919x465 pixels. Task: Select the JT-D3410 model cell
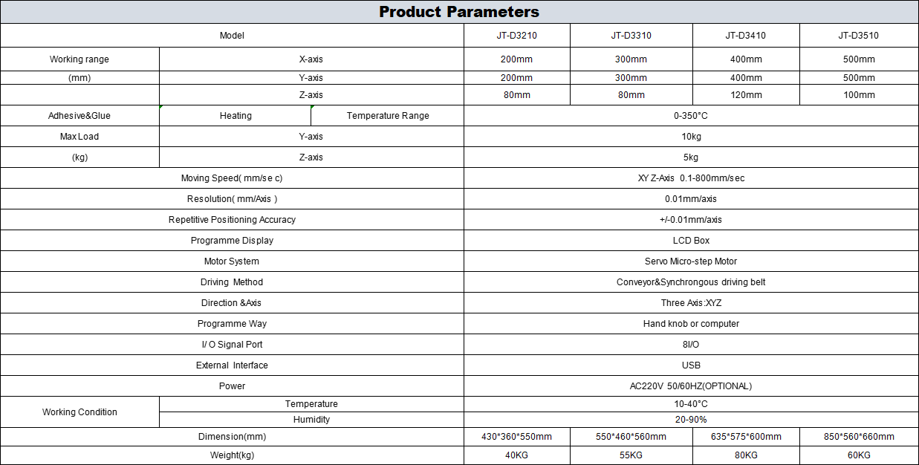click(x=746, y=36)
